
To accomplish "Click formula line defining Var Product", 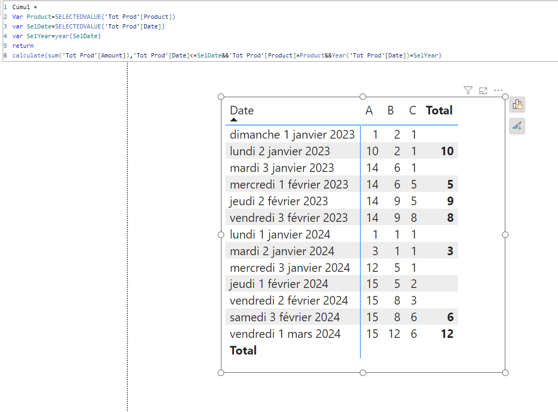I will click(x=94, y=17).
